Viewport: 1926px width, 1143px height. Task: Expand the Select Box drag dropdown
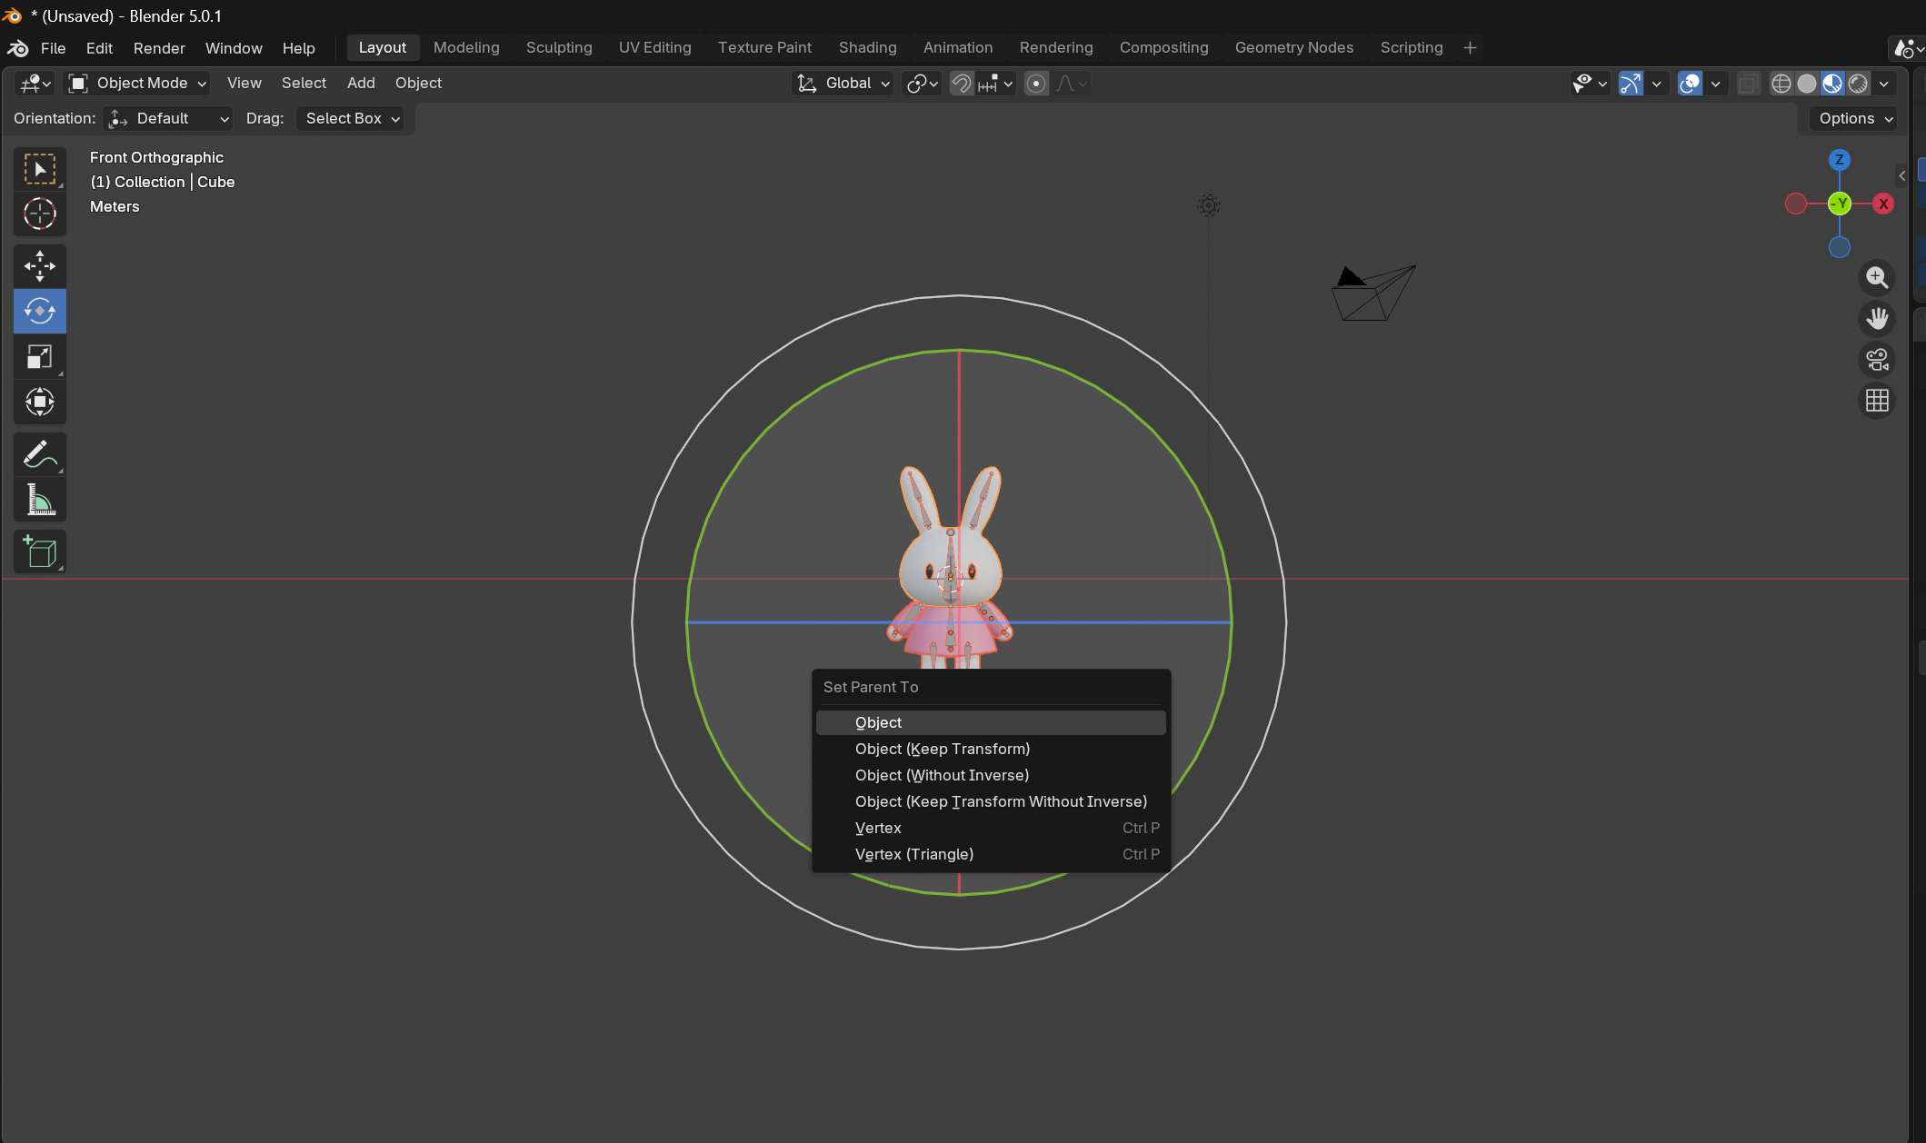(350, 118)
